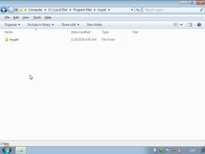205x154 pixels.
Task: Expand the arrow after (C:) Local Disk
Action: 70,10
